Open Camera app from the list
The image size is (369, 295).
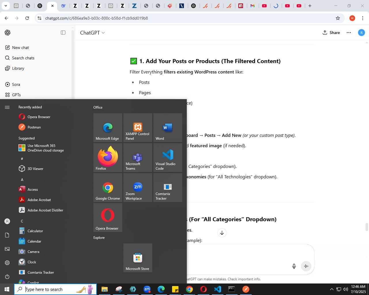52,252
